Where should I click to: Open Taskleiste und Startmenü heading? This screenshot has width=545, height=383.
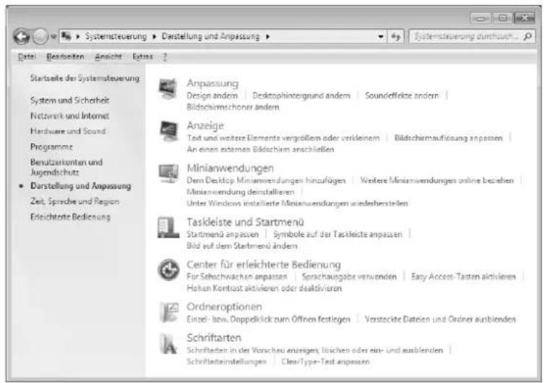tap(245, 222)
